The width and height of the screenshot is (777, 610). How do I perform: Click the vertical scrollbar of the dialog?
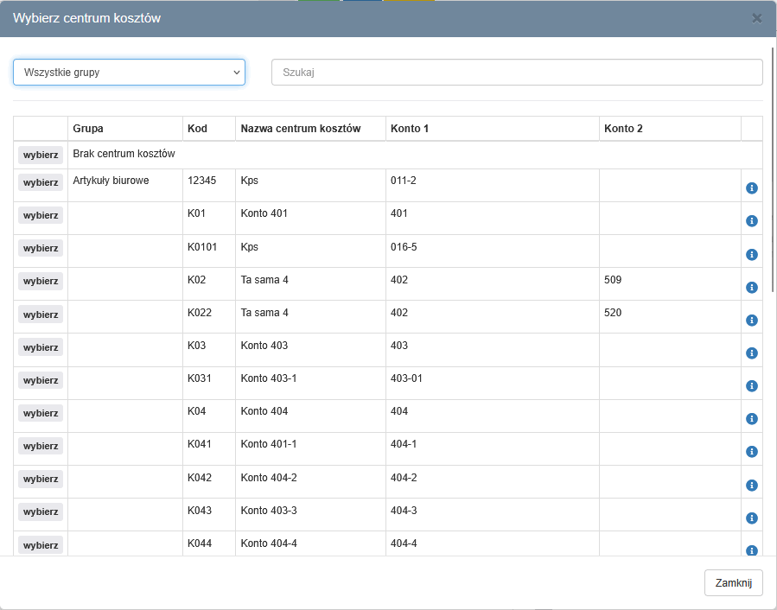(x=773, y=173)
